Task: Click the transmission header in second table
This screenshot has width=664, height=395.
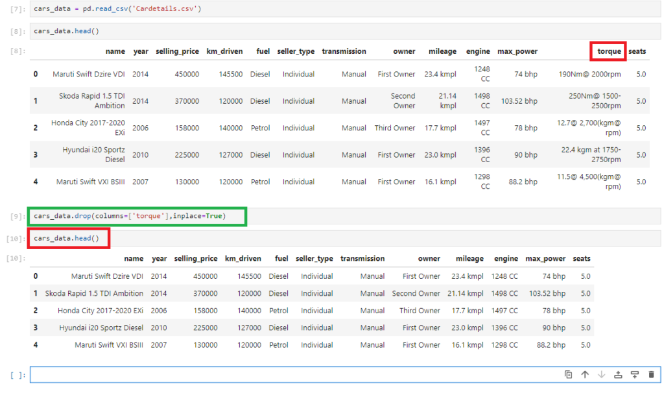Action: click(362, 259)
